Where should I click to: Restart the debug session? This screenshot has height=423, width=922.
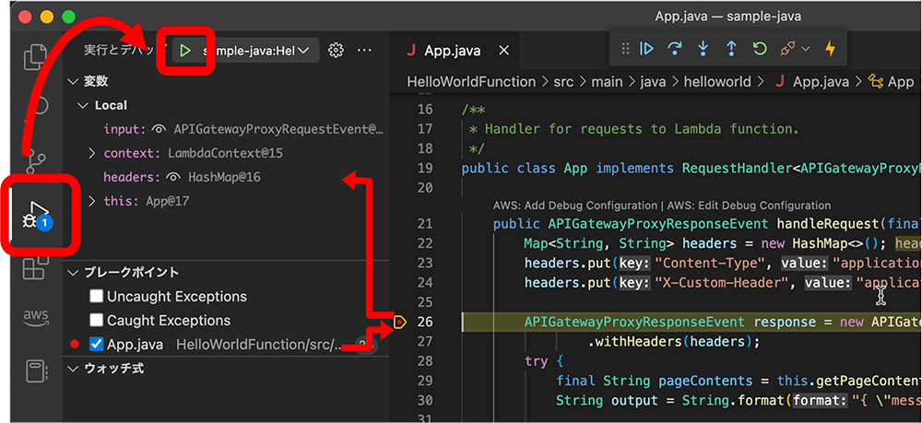[759, 49]
